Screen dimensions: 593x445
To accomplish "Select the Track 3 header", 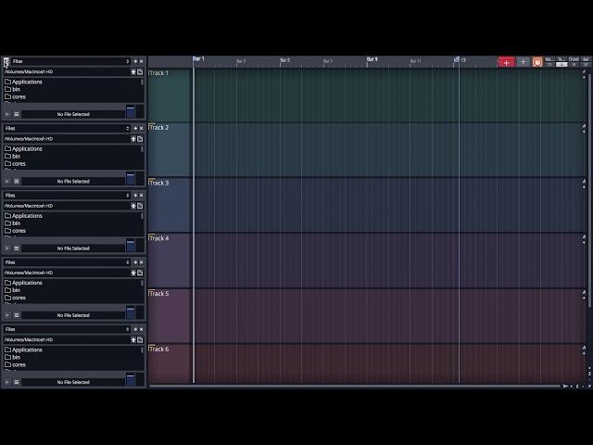I will (170, 205).
